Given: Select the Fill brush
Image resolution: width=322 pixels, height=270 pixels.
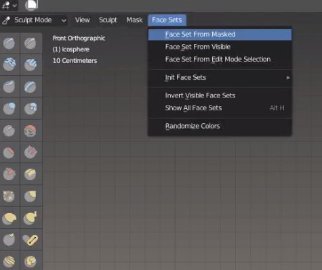Looking at the screenshot, I should pos(31,152).
